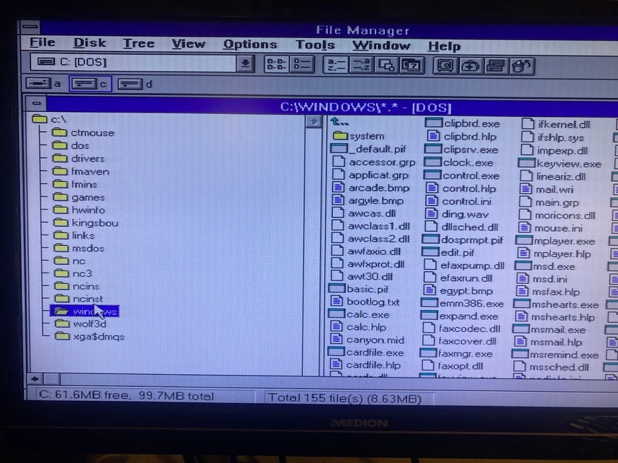618x463 pixels.
Task: Select the emm386.exe file
Action: [x=463, y=304]
